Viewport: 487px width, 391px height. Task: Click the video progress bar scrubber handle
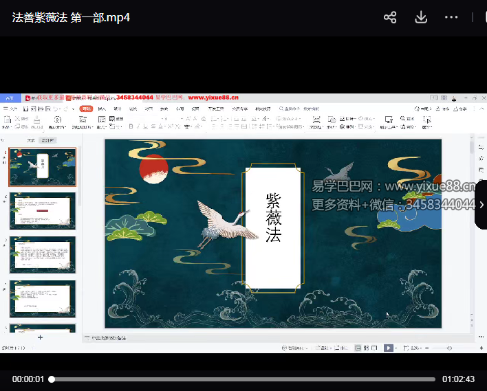coord(52,379)
